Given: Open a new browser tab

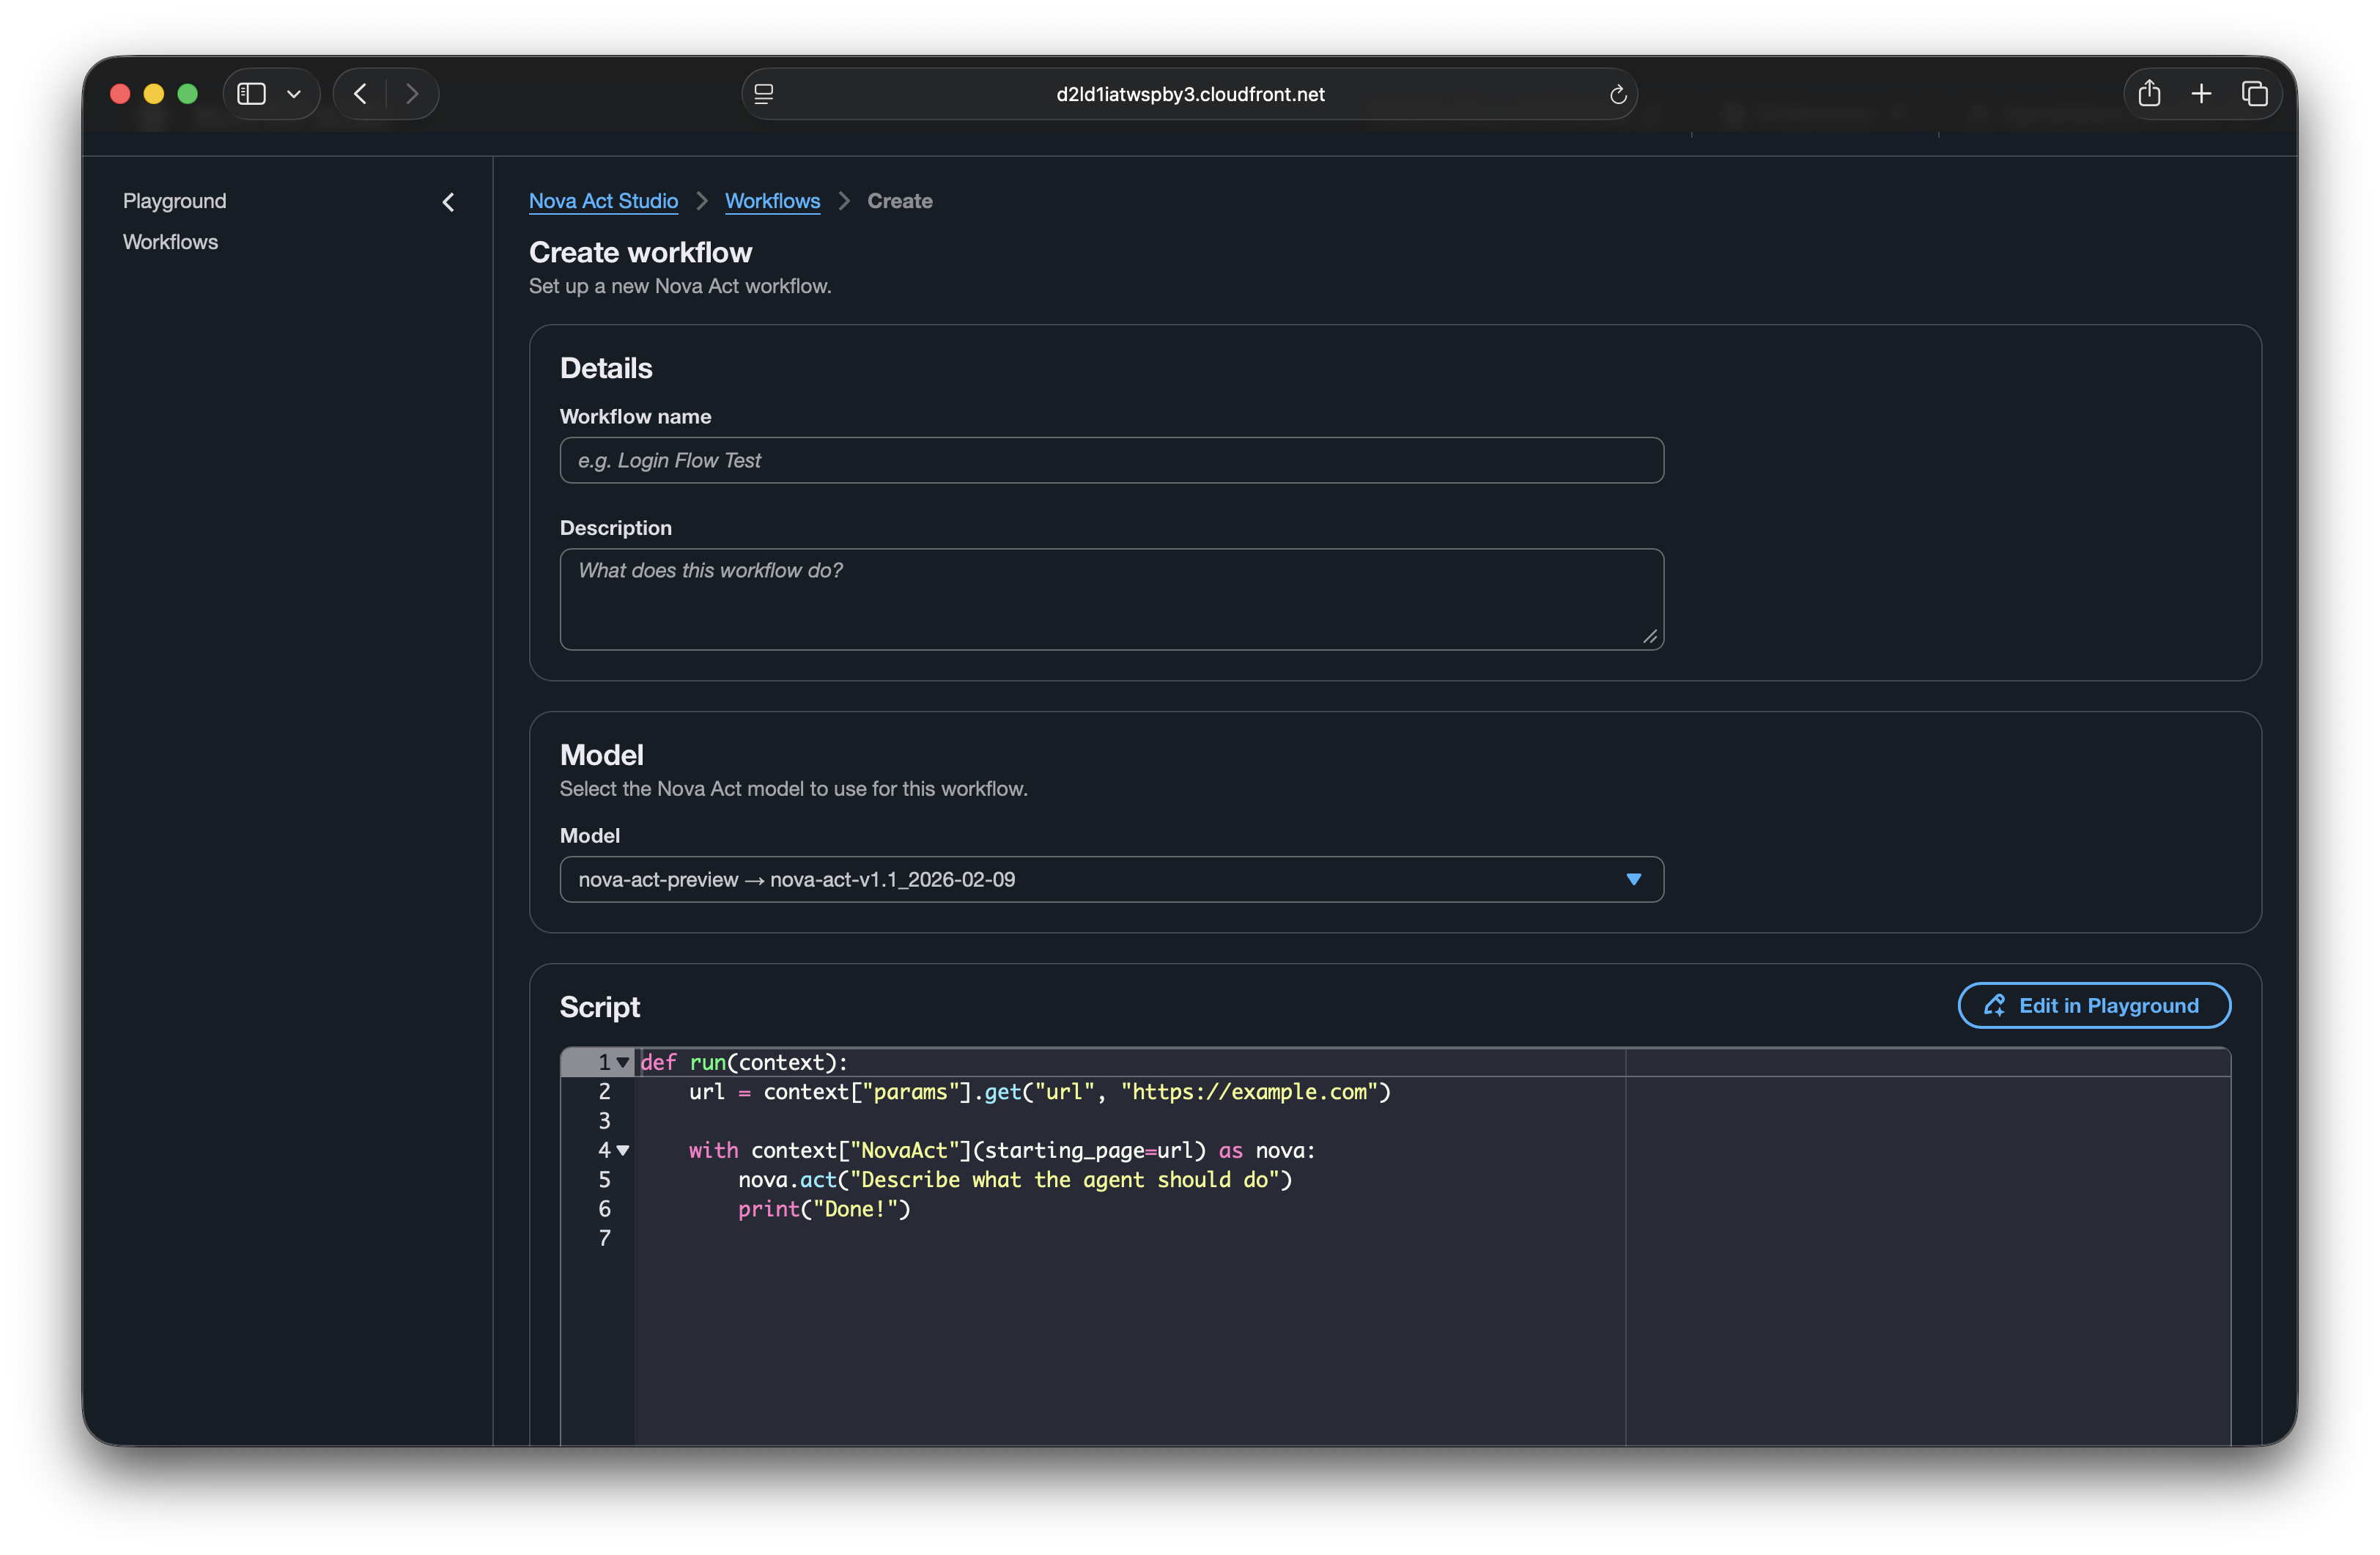Looking at the screenshot, I should click(2201, 94).
